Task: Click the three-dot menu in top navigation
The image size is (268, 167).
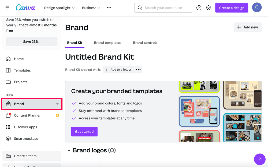Action: coord(109,8)
